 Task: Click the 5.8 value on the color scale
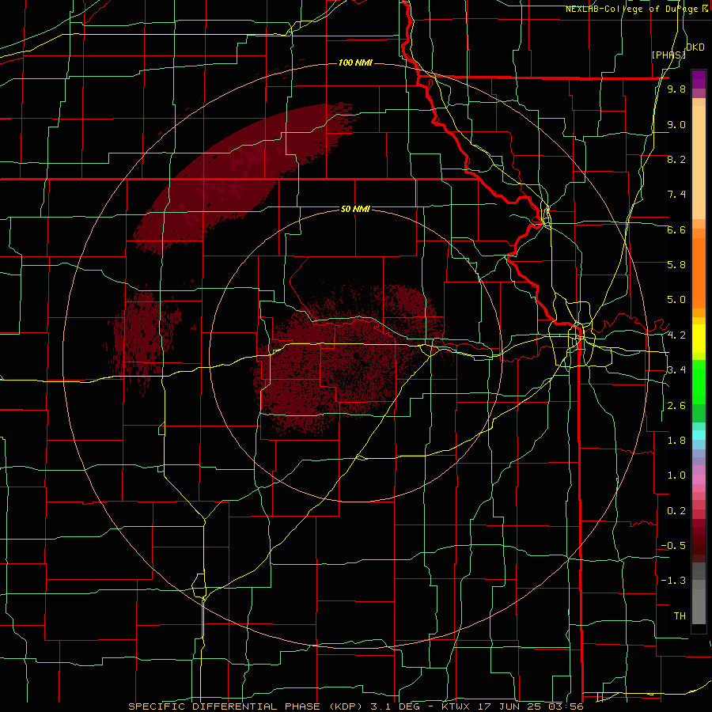(x=676, y=265)
